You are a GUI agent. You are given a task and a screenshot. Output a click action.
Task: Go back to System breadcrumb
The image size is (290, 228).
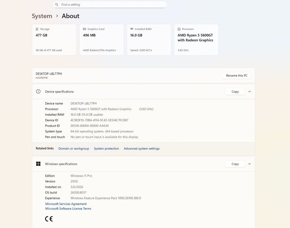pyautogui.click(x=42, y=16)
